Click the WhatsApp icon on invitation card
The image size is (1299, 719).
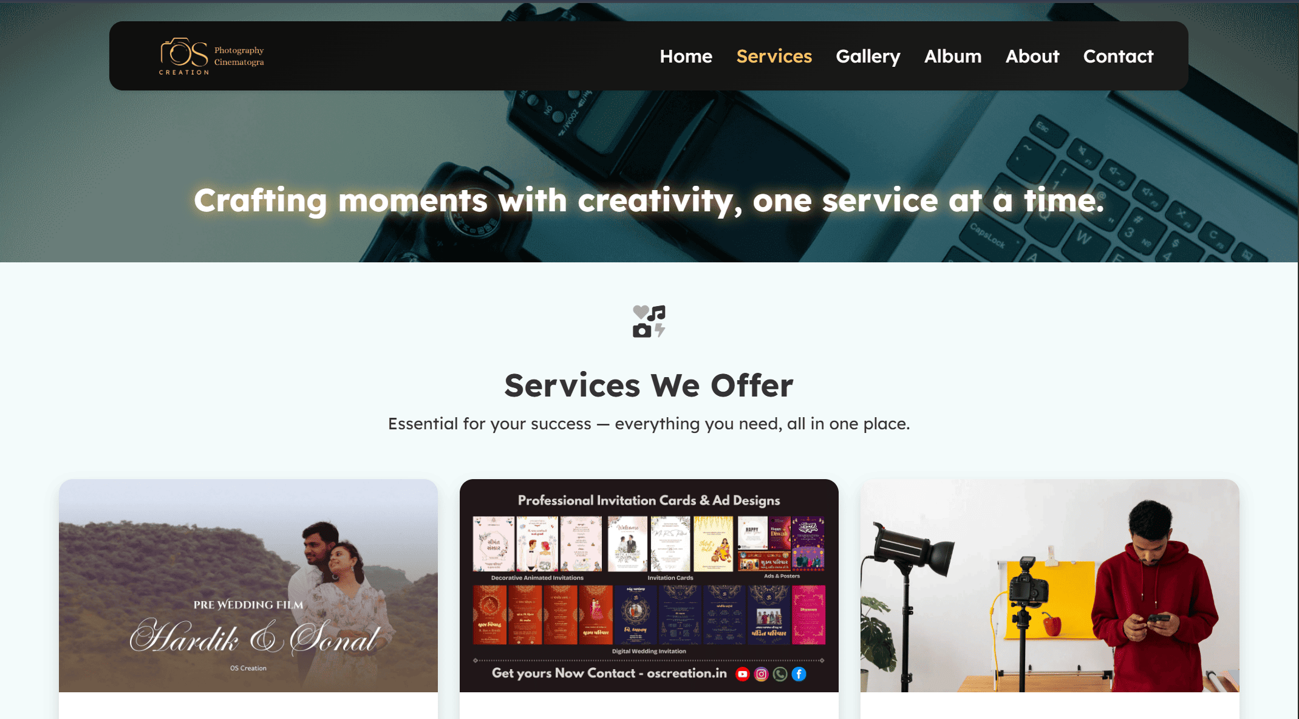(780, 674)
